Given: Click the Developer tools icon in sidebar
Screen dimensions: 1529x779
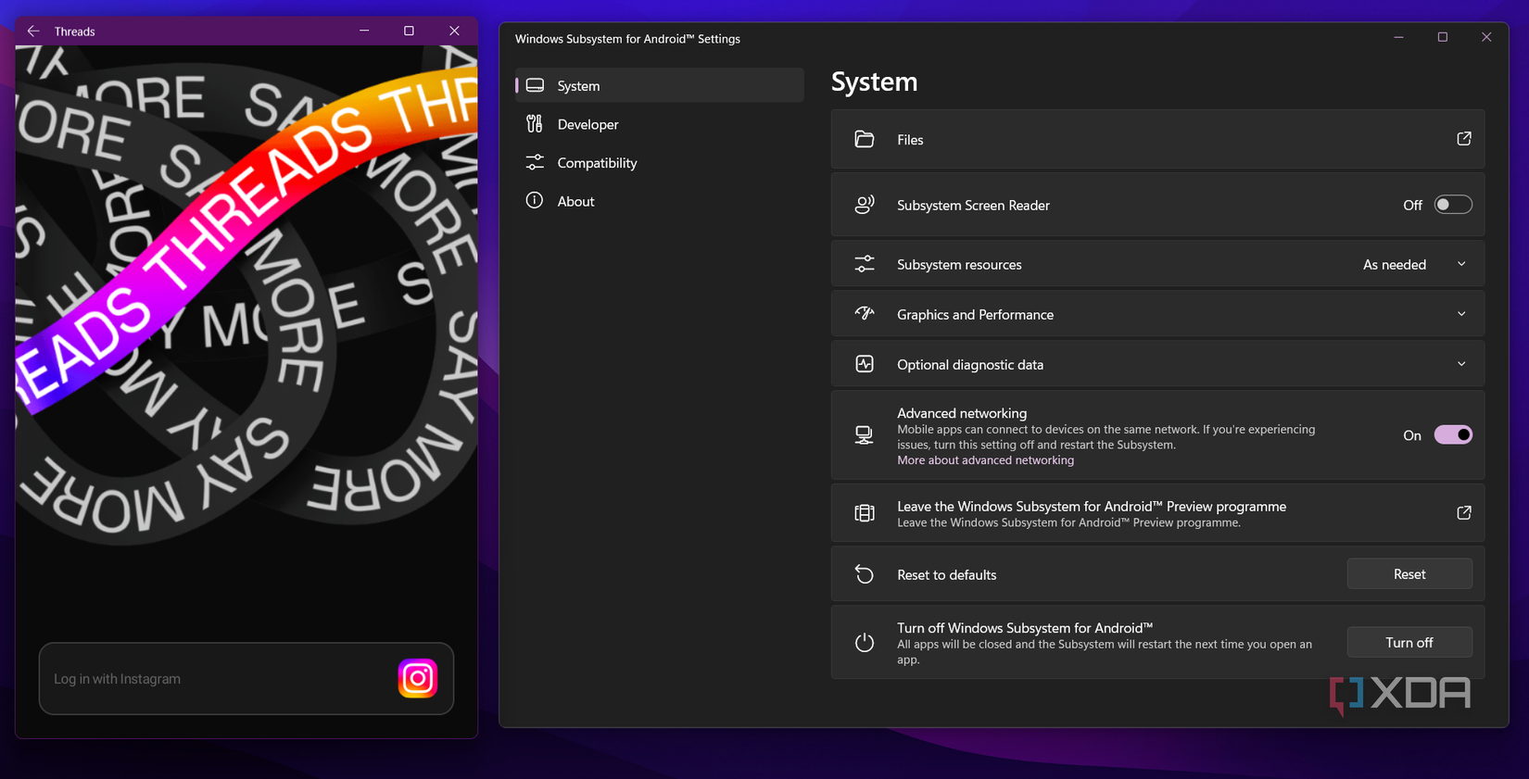Looking at the screenshot, I should pos(535,124).
